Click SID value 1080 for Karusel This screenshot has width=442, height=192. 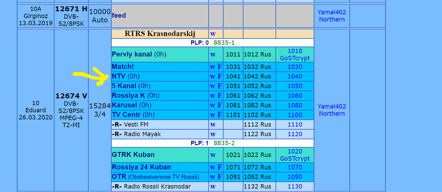click(295, 105)
